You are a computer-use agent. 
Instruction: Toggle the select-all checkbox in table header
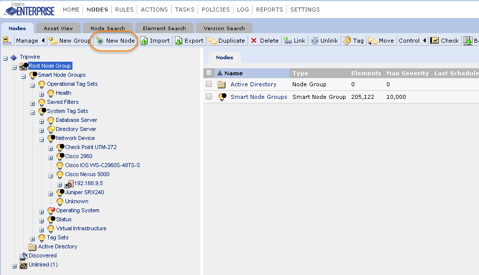click(209, 73)
